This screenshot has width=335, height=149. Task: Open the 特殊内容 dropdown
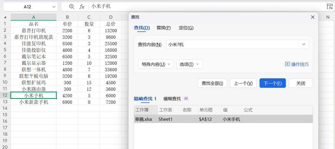156,64
